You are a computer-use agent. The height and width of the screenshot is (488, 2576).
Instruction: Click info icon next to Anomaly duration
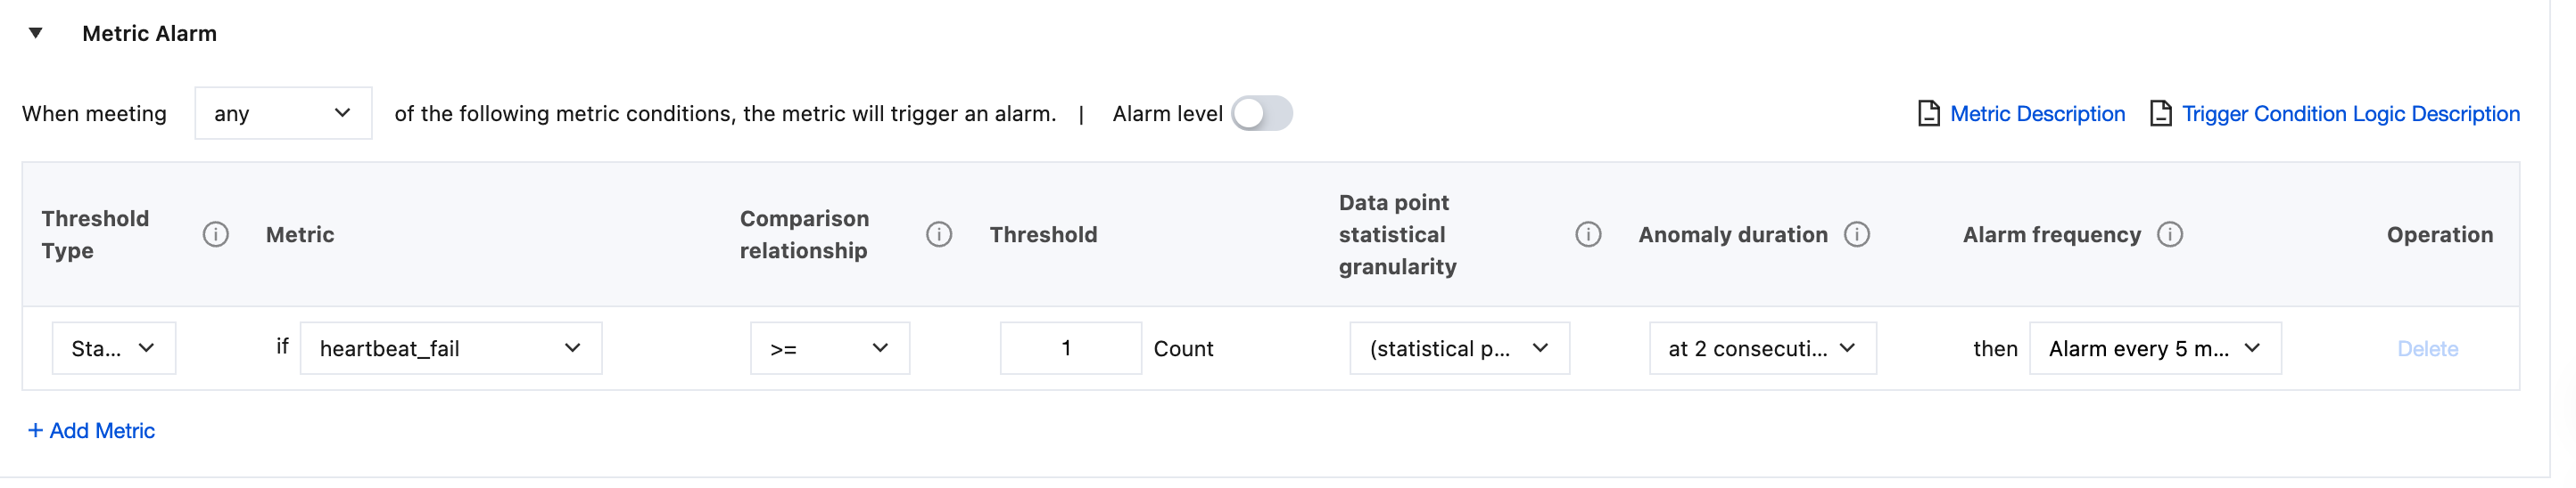[1857, 234]
